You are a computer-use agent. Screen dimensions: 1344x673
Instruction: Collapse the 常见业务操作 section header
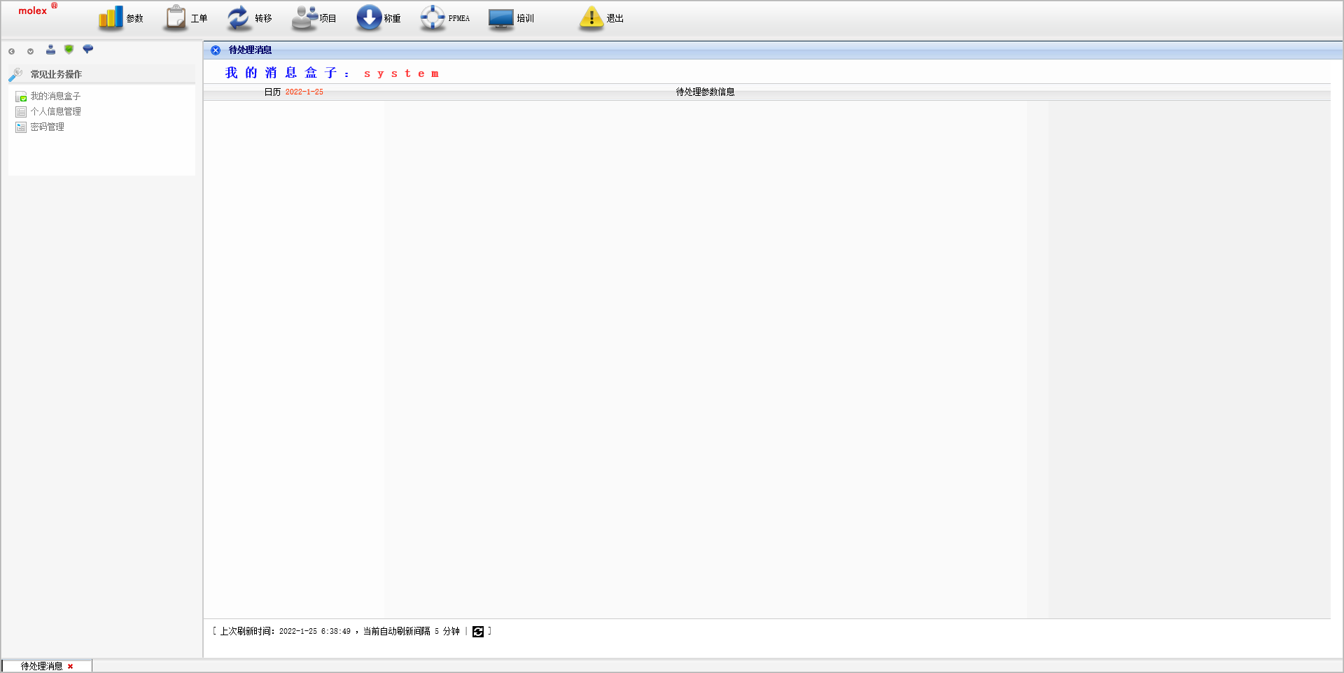click(x=56, y=74)
